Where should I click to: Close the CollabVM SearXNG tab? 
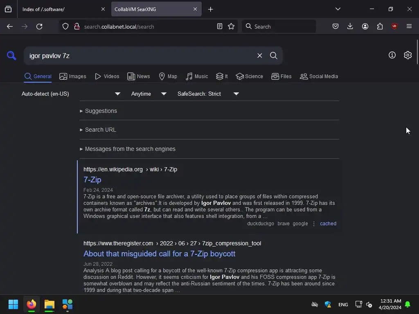click(195, 9)
